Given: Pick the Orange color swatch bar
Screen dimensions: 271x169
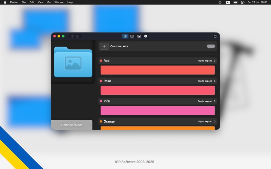Looking at the screenshot, I should point(158,128).
